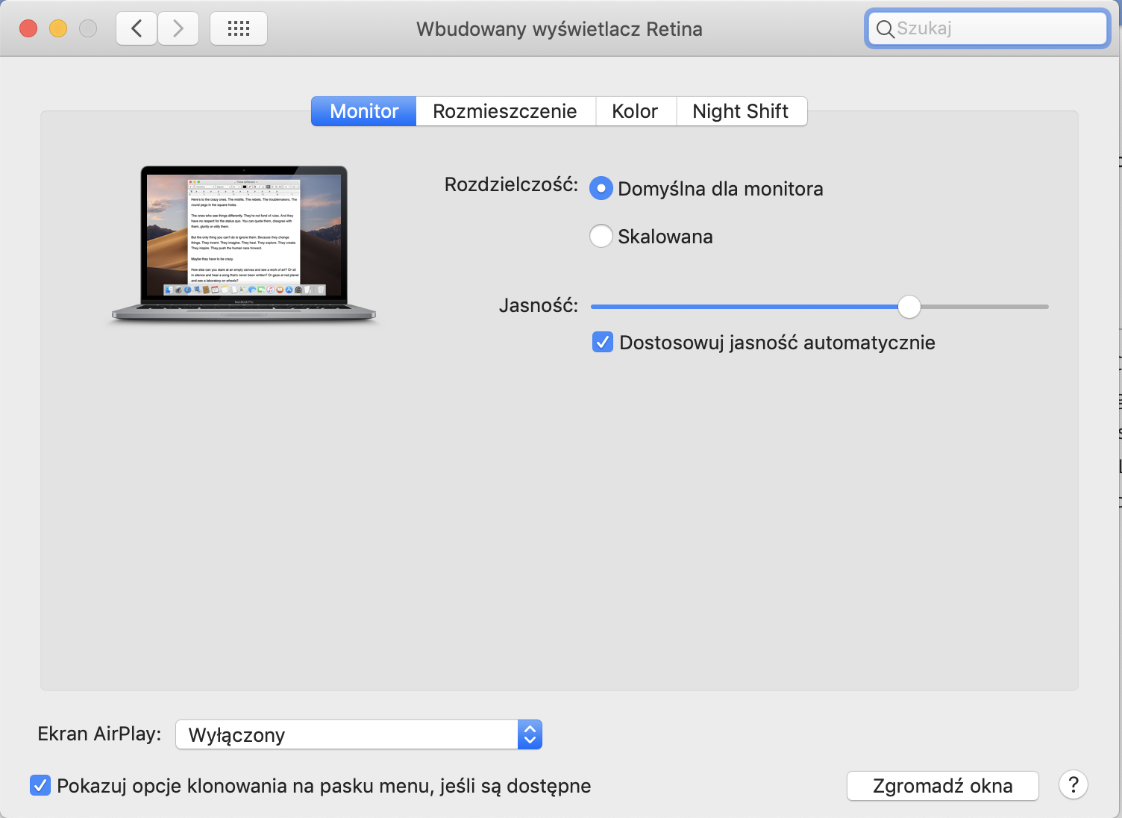
Task: Click the AirPlay dropdown blue arrows
Action: point(530,735)
